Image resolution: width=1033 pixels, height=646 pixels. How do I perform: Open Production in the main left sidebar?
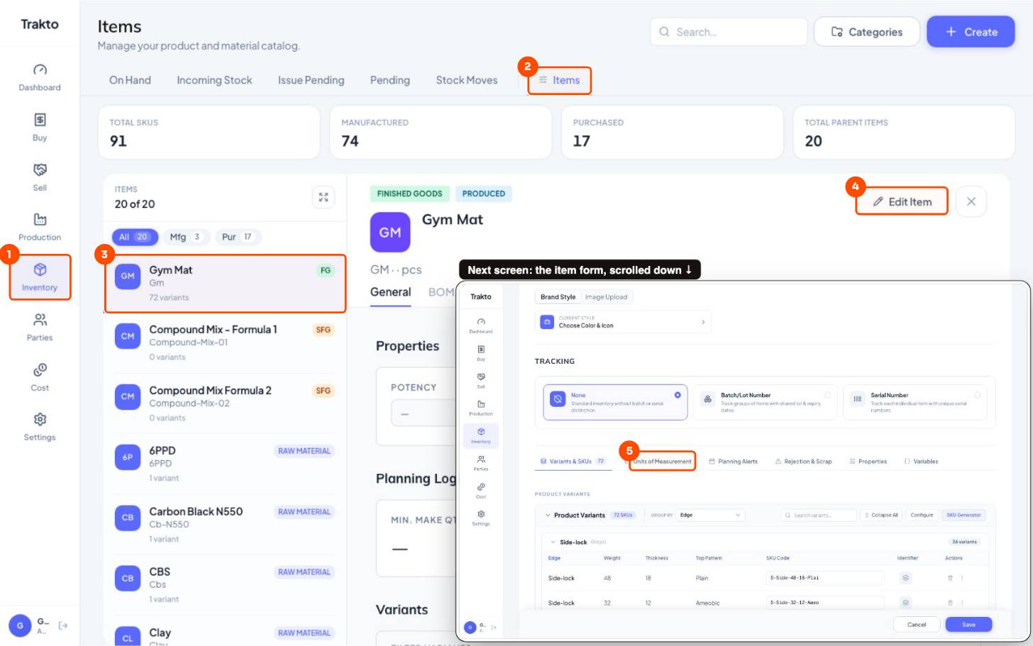(40, 227)
